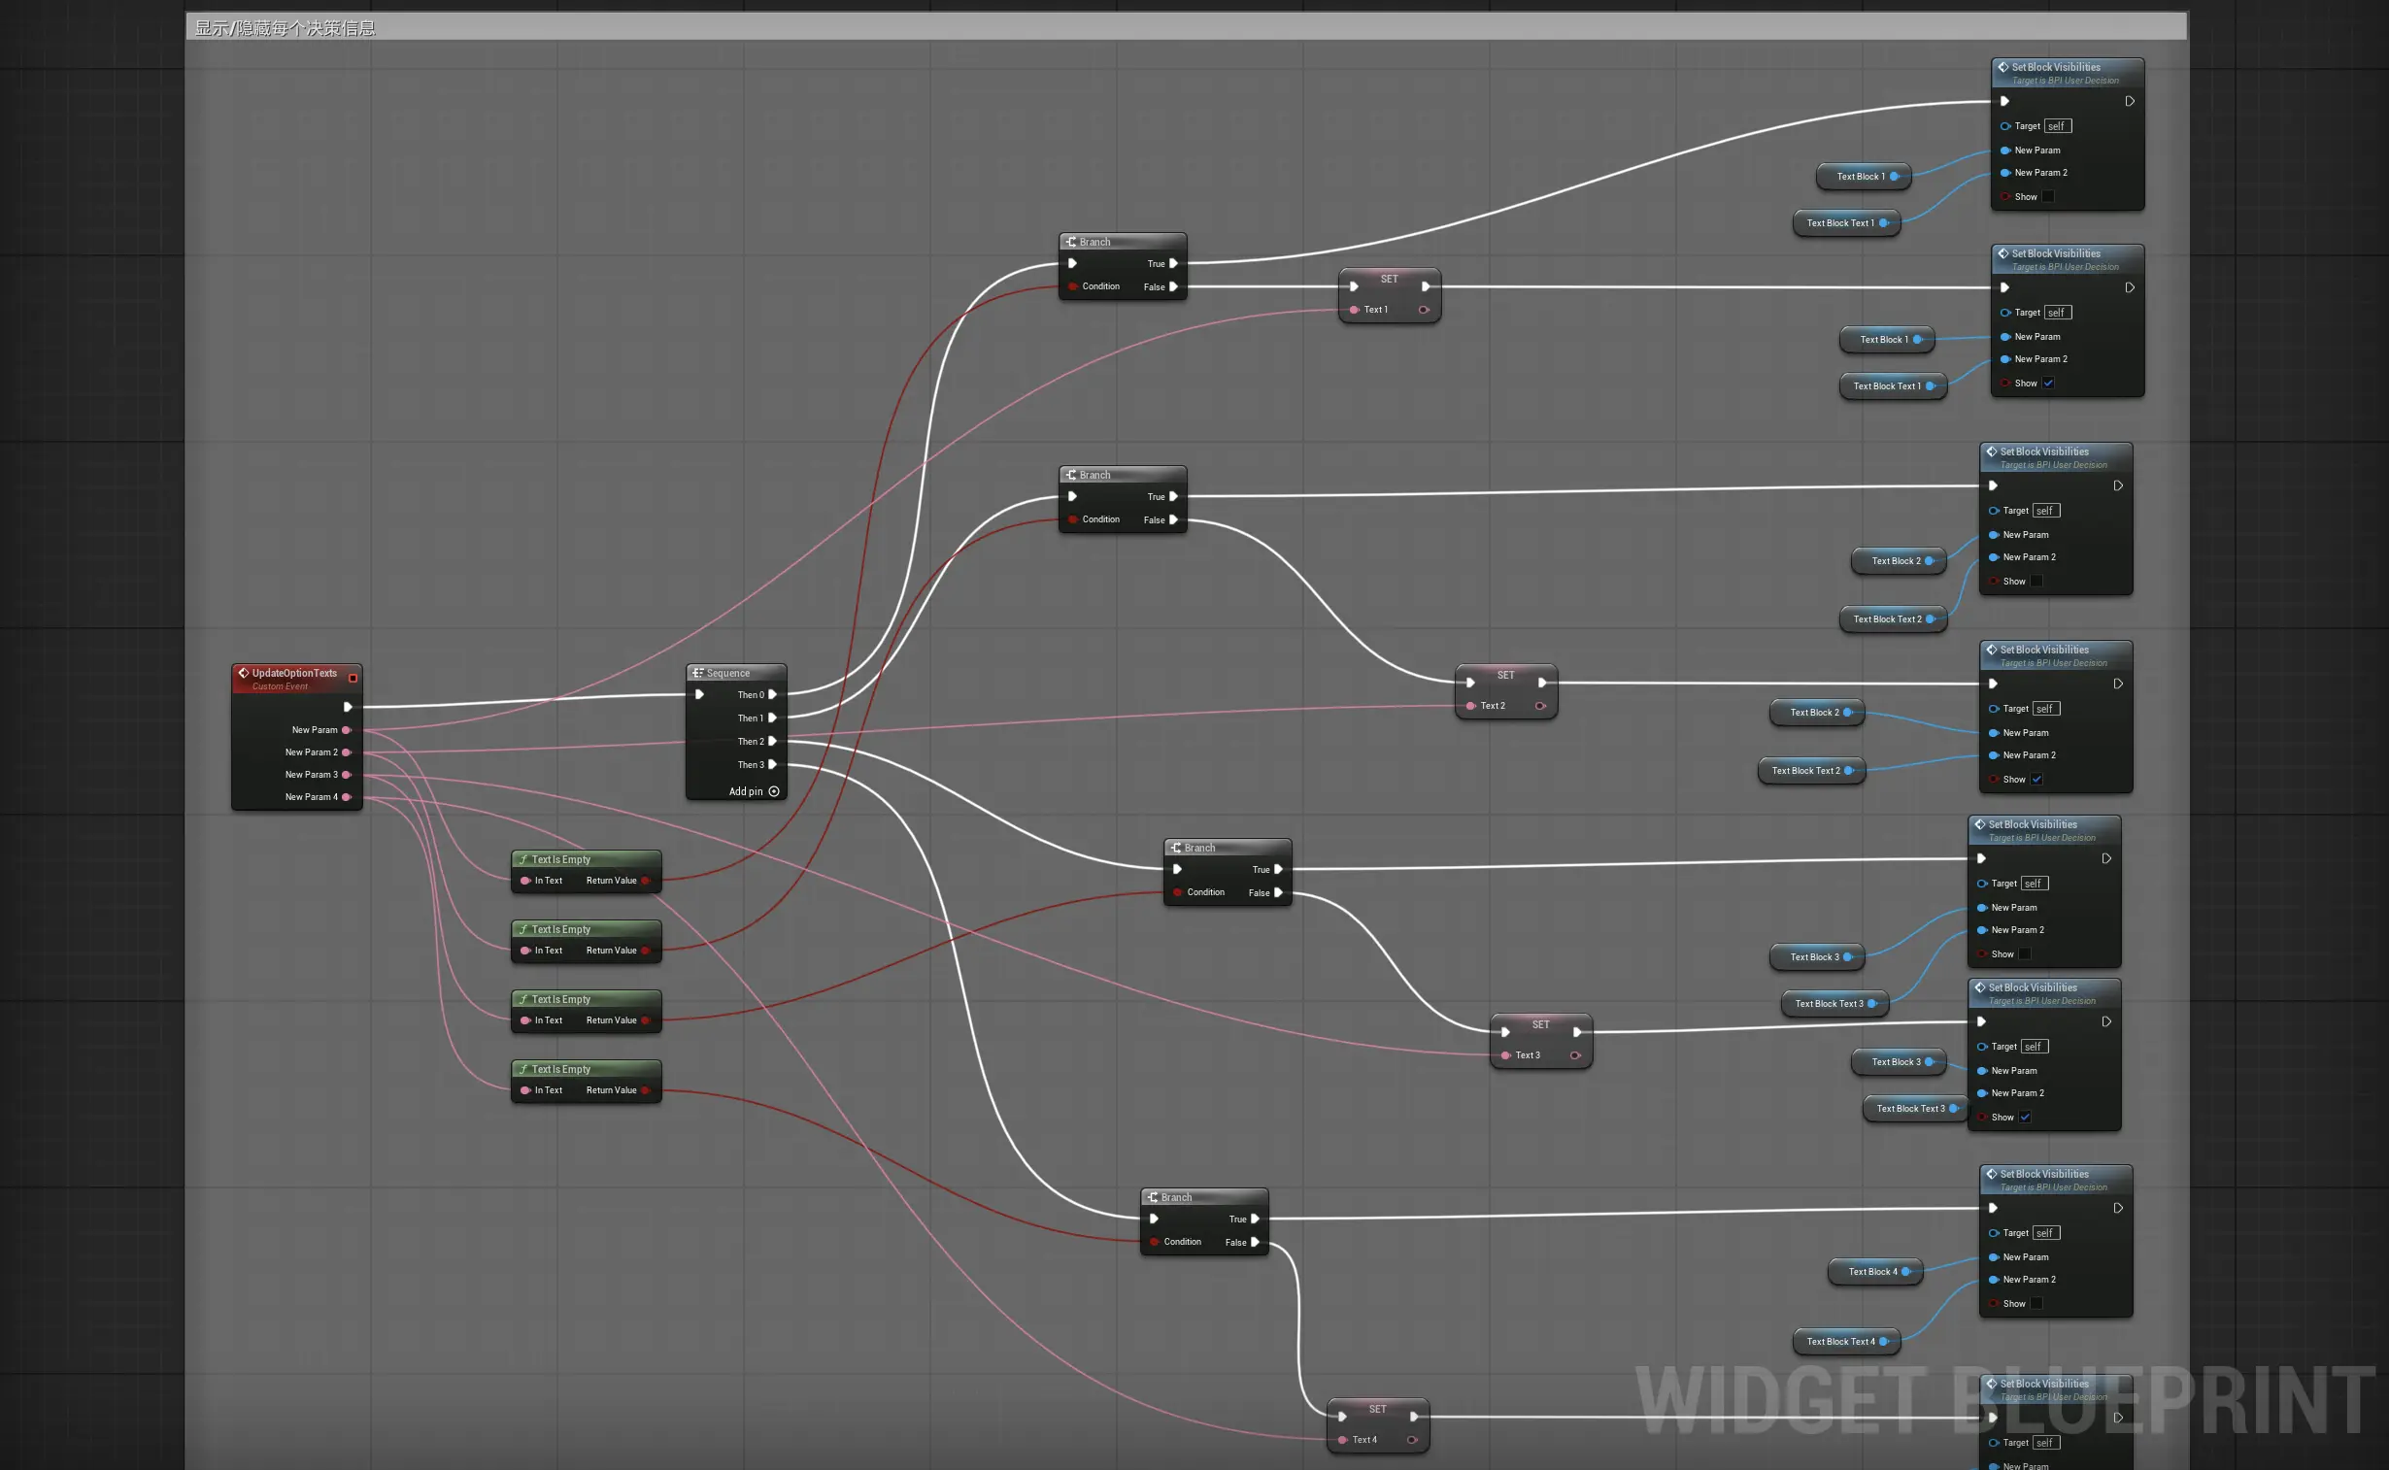Click the Text 3 SET node header

tap(1540, 1023)
